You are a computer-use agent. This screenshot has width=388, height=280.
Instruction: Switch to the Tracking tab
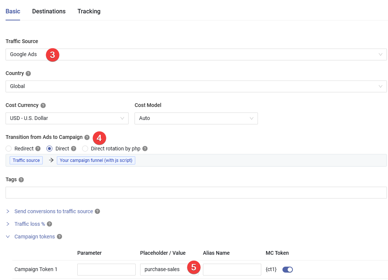tap(89, 12)
